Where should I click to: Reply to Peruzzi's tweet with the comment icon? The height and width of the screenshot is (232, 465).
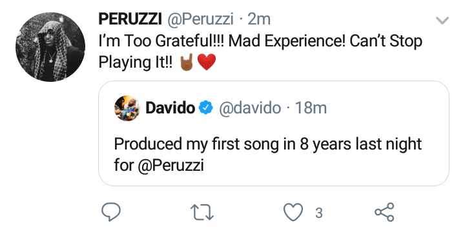click(111, 212)
